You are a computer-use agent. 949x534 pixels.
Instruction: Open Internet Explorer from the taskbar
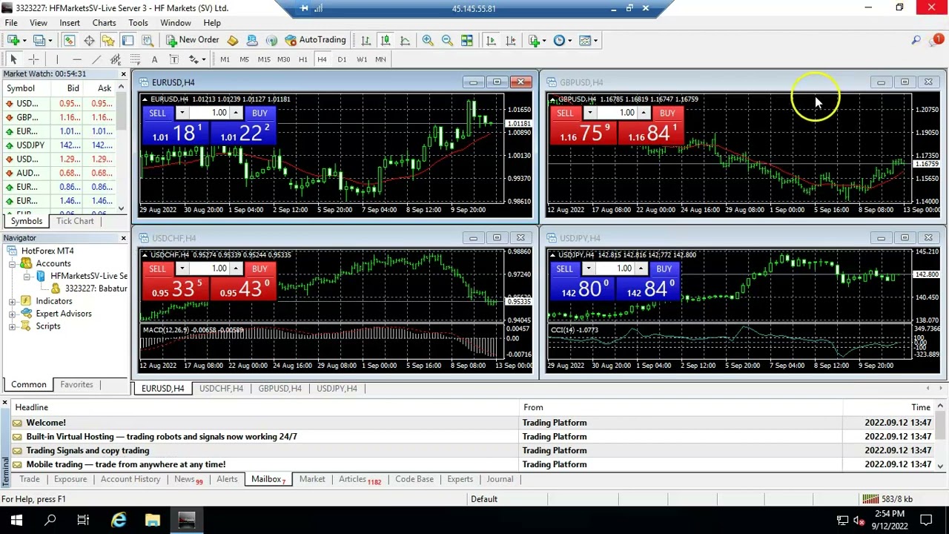(x=119, y=521)
